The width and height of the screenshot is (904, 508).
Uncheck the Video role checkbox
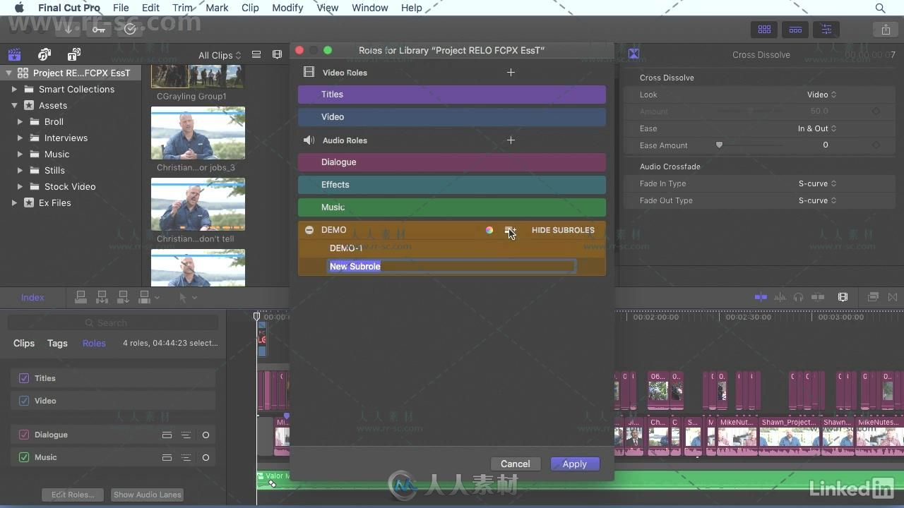pos(24,401)
